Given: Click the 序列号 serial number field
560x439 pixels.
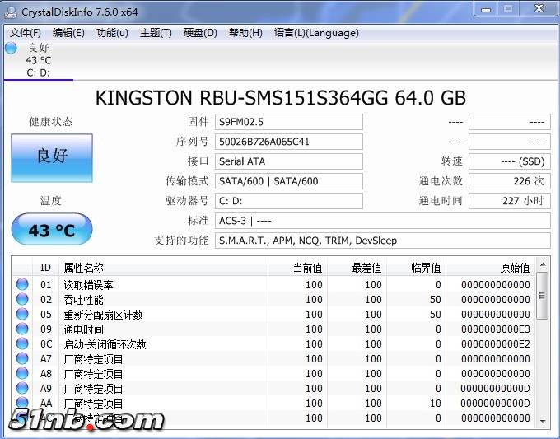Looking at the screenshot, I should tap(288, 142).
